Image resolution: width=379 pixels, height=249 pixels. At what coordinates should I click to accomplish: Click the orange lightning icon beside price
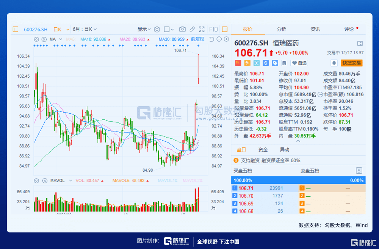(x=247, y=63)
